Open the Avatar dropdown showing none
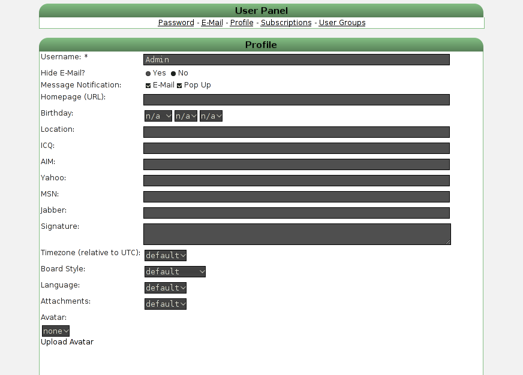The height and width of the screenshot is (375, 523). pyautogui.click(x=55, y=331)
